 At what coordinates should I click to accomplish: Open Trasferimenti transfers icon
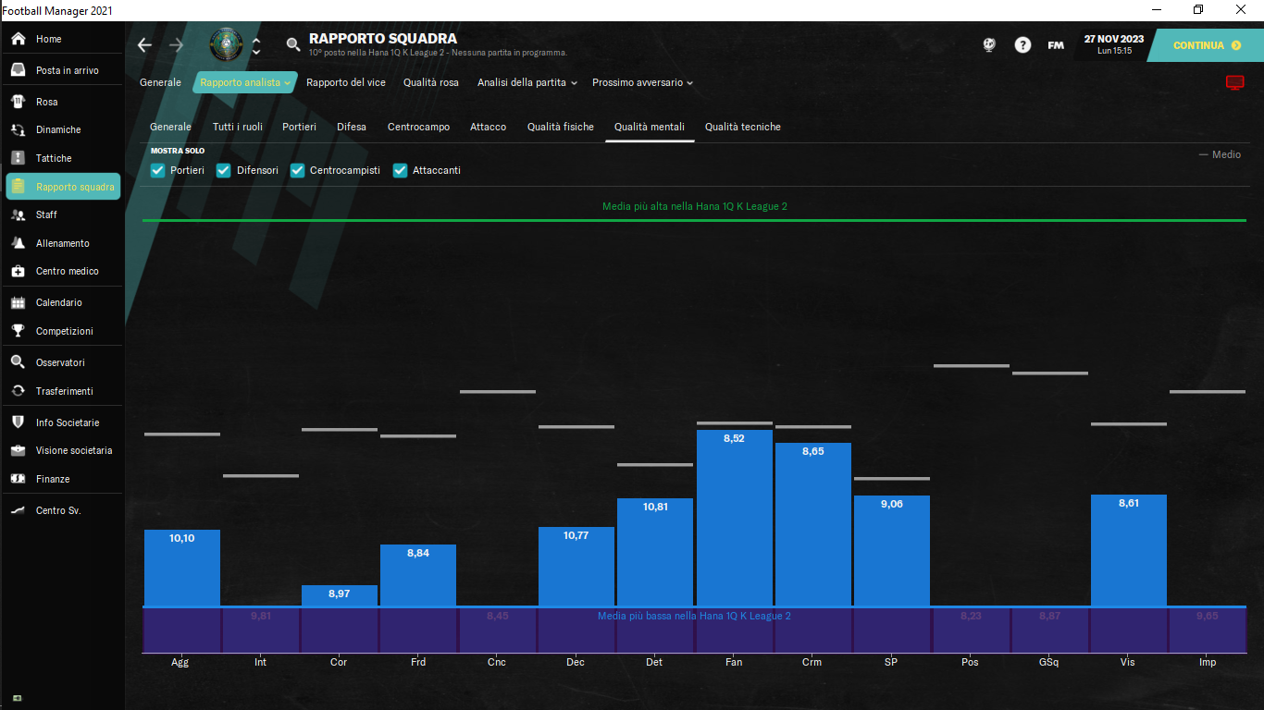pyautogui.click(x=18, y=391)
